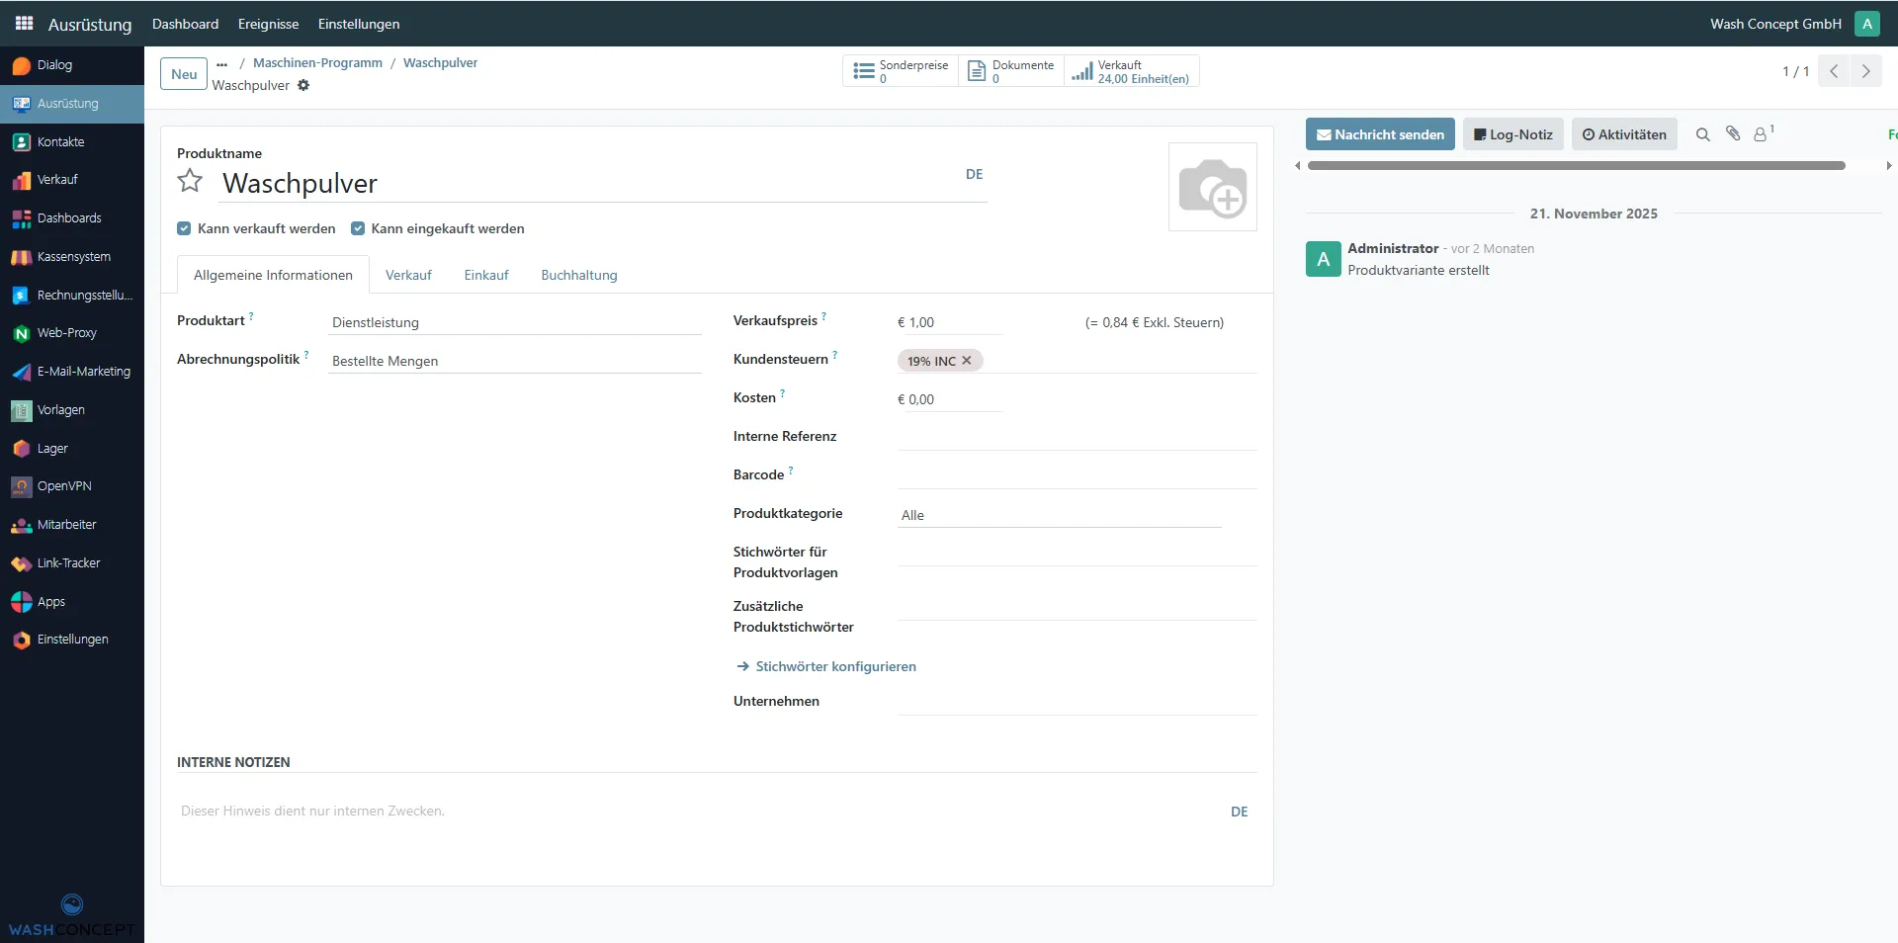
Task: Open the chatter search magnifier icon
Action: click(x=1702, y=134)
